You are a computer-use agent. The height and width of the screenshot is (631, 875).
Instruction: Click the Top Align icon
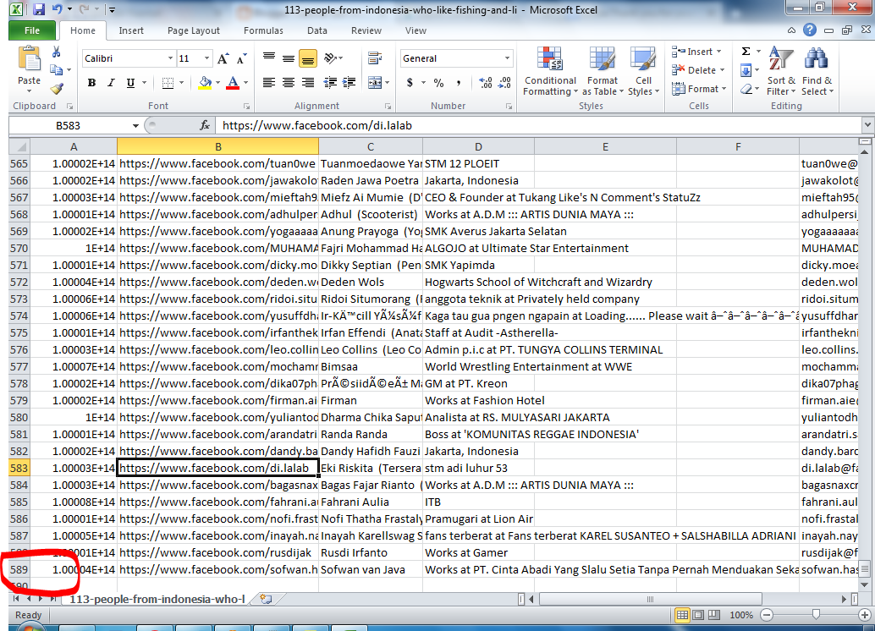269,58
